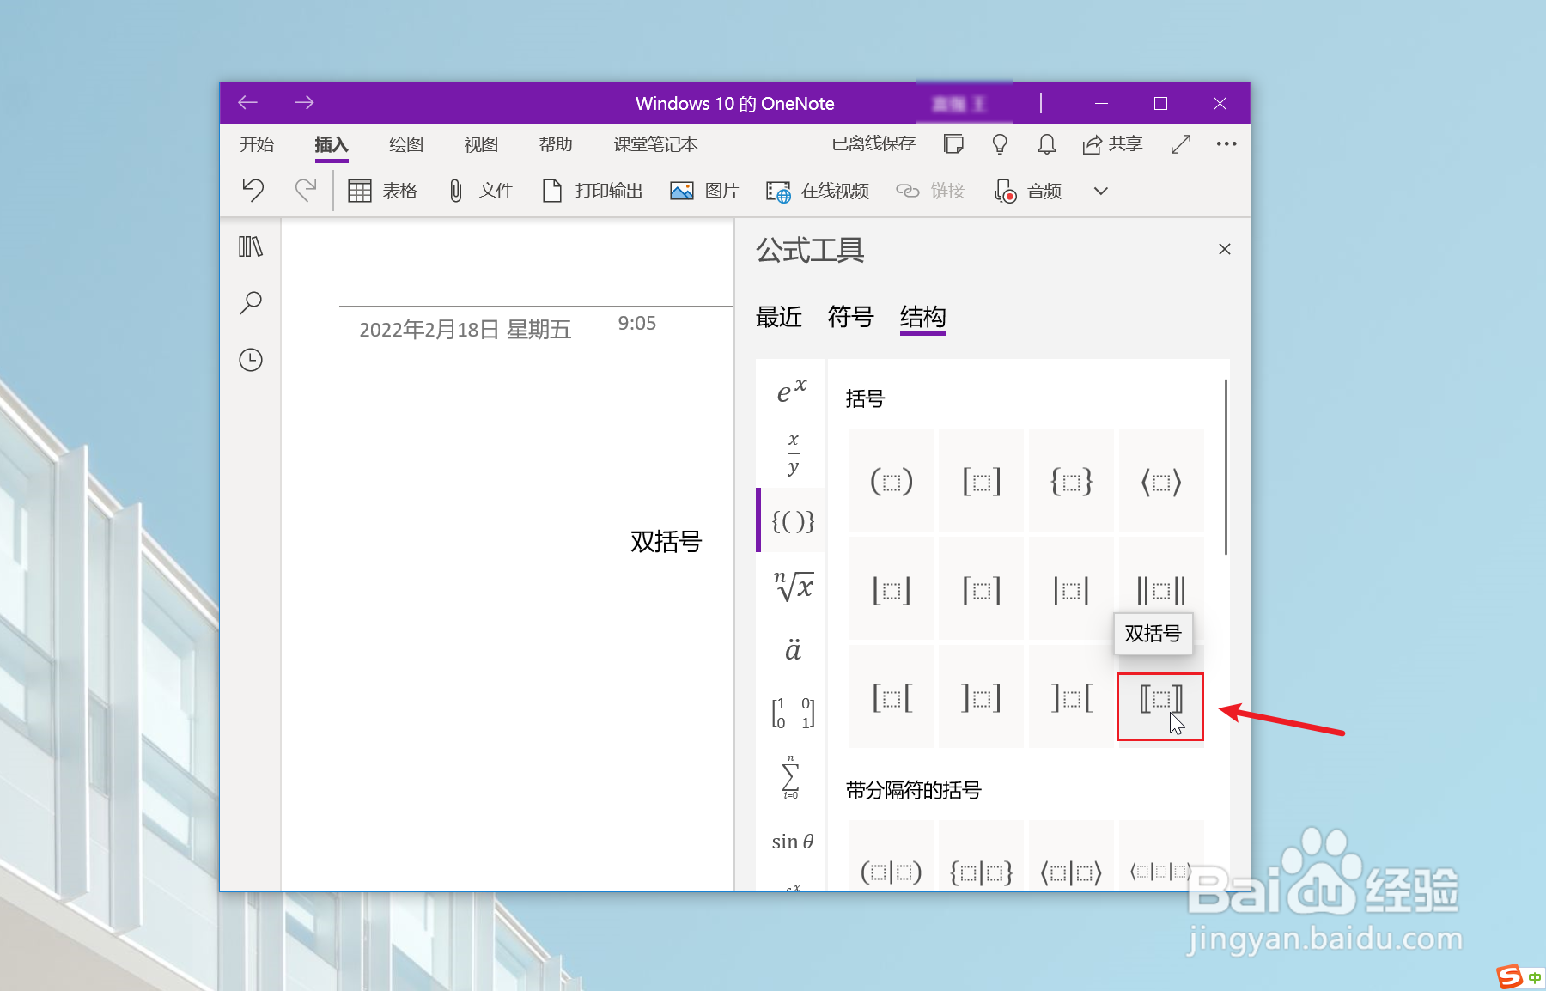Close the 公式工具 panel

point(1225,249)
